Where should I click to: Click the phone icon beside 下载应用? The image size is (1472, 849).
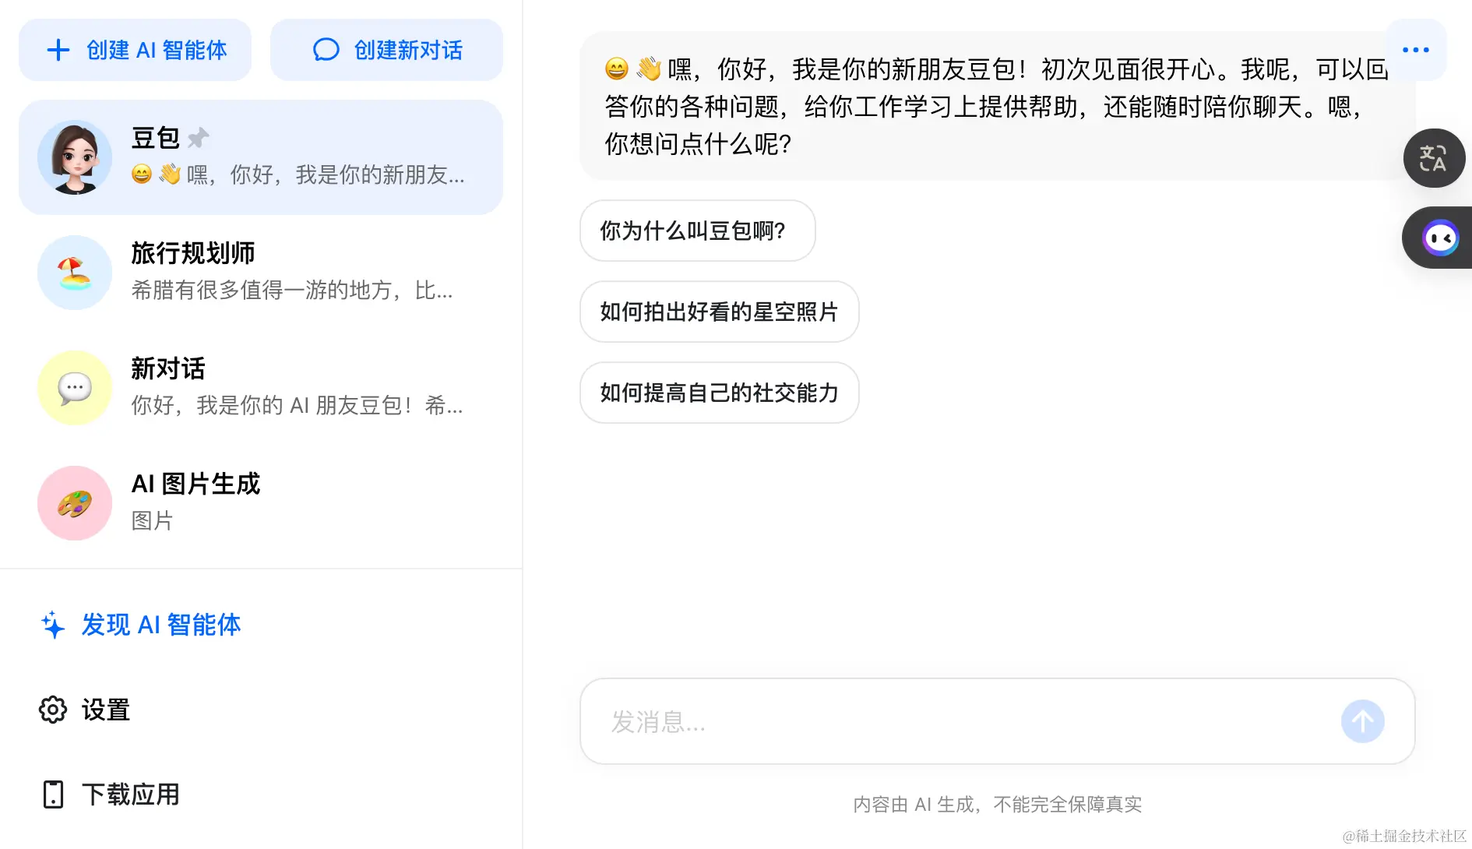point(53,794)
